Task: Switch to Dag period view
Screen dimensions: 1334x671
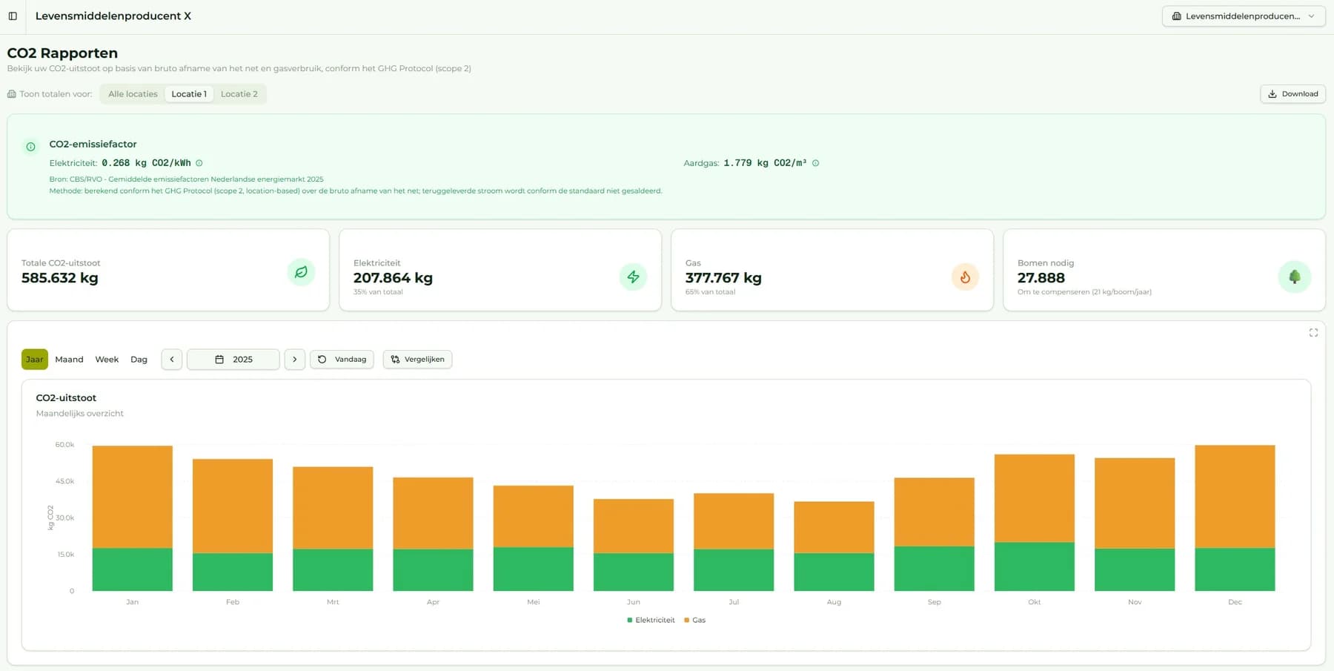Action: coord(139,360)
